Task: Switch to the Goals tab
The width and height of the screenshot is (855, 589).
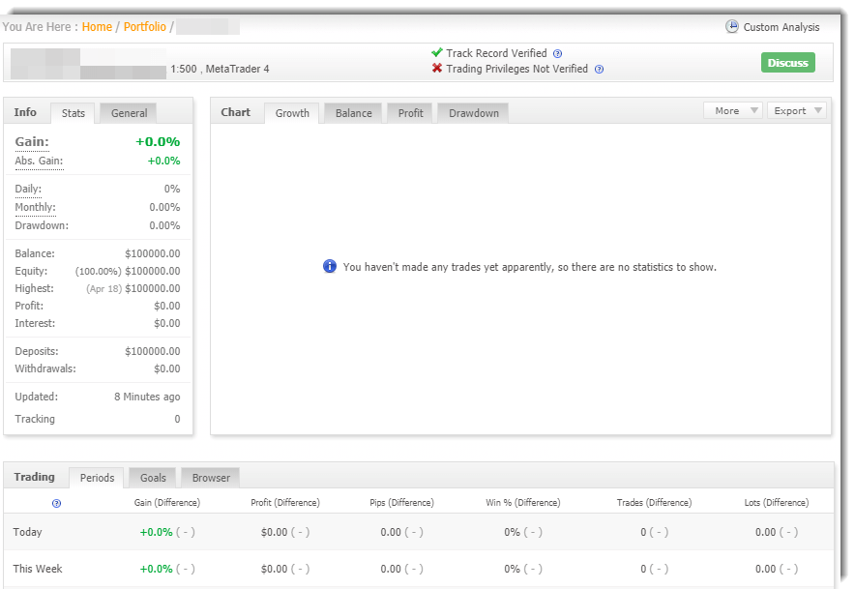Action: point(153,478)
